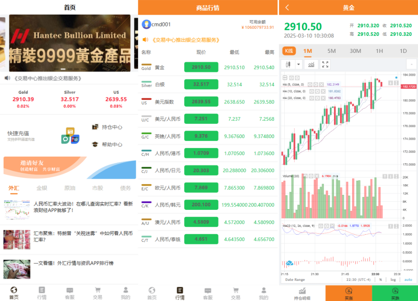Open main series settings gear in the legend
Image resolution: width=418 pixels, height=301 pixels.
point(297,78)
